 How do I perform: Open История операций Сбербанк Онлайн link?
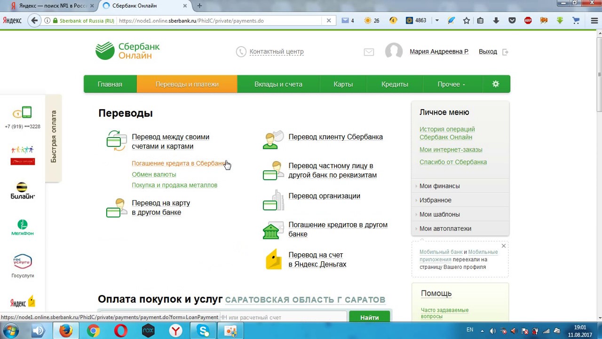pos(447,133)
